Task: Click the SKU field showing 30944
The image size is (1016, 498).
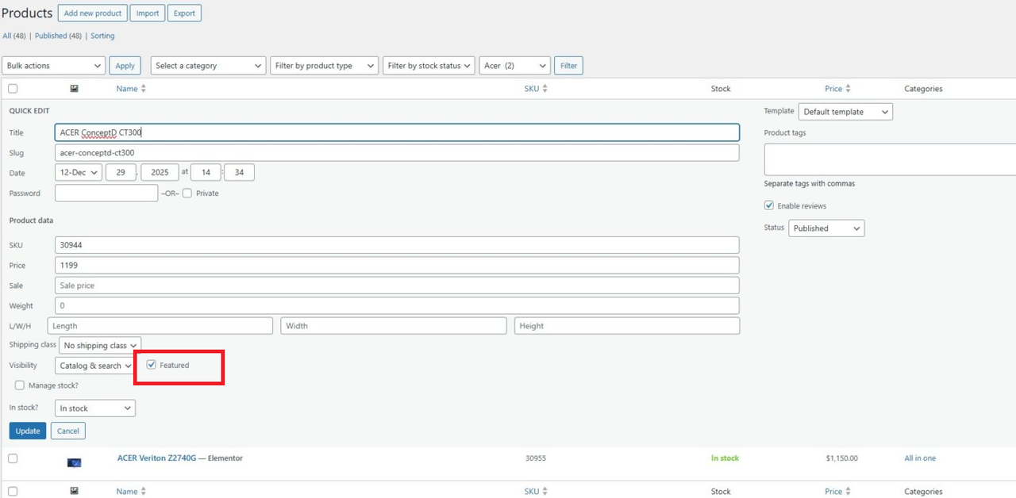Action: coord(397,245)
